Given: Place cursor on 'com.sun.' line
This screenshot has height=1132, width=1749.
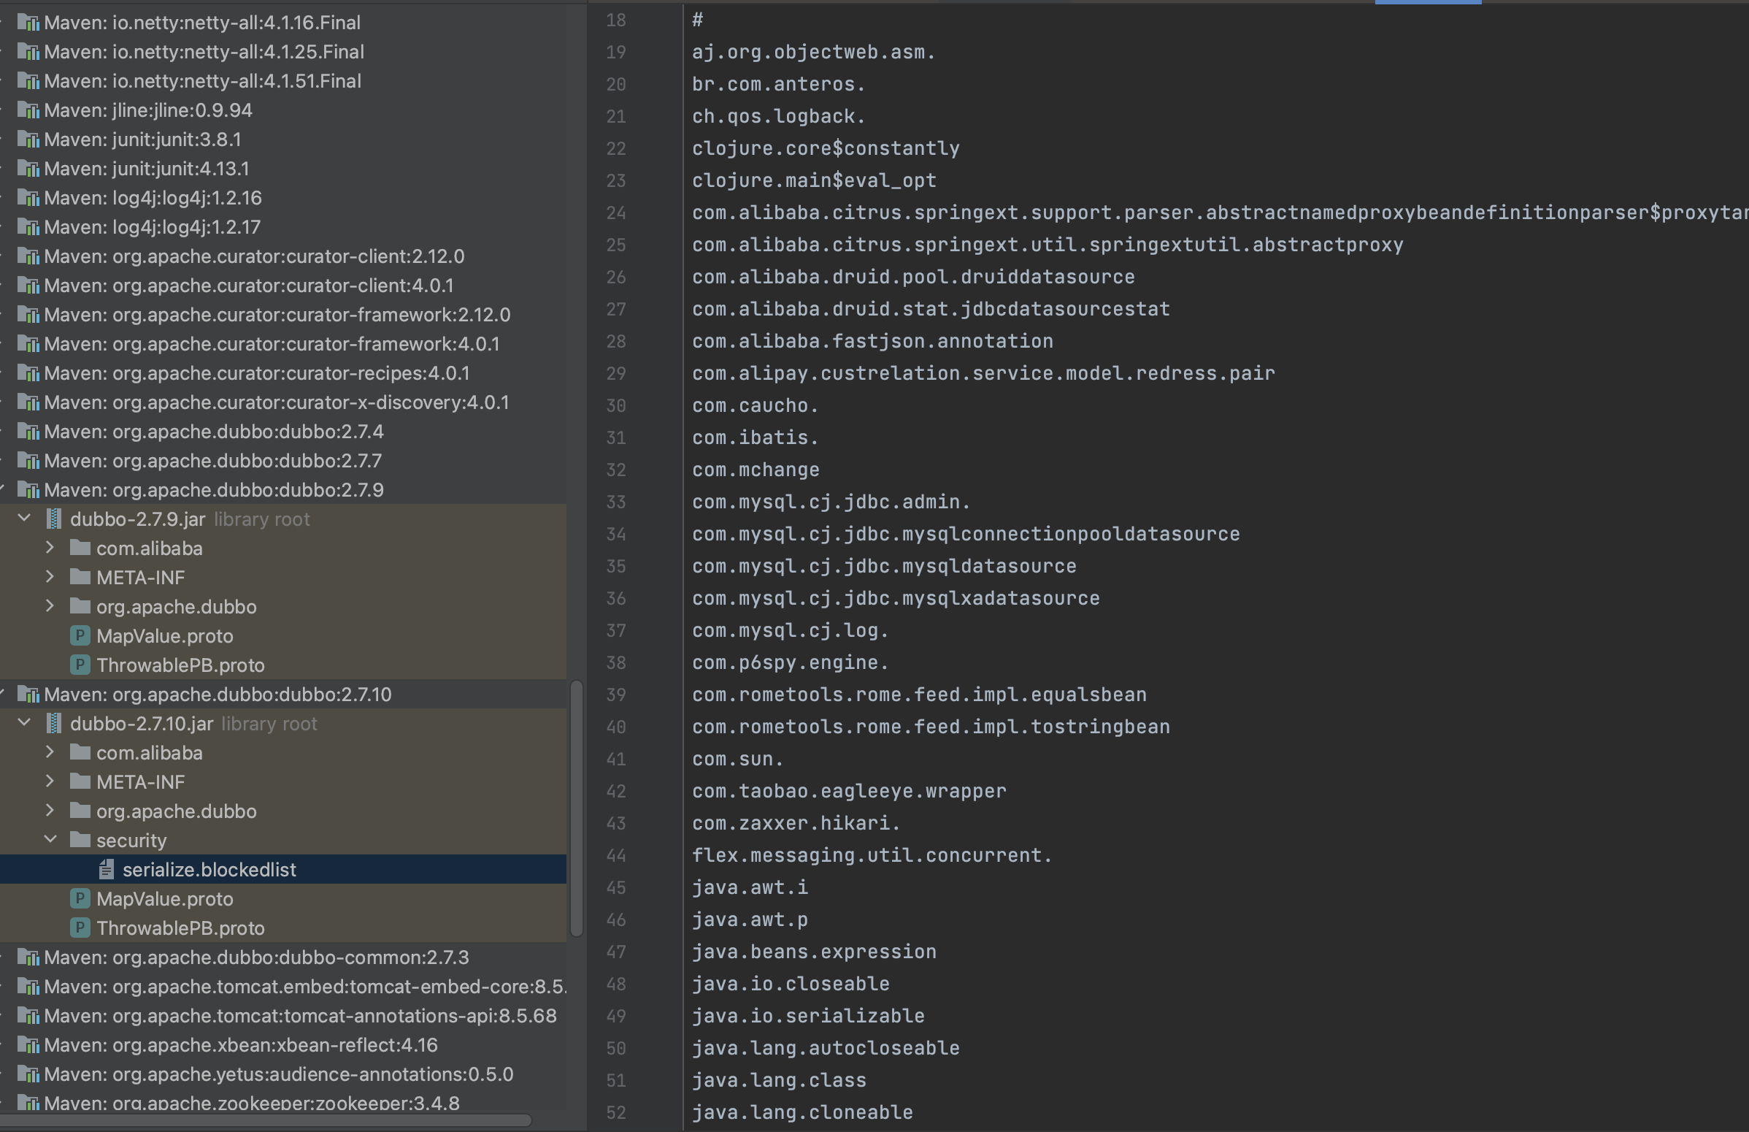Looking at the screenshot, I should 737,760.
